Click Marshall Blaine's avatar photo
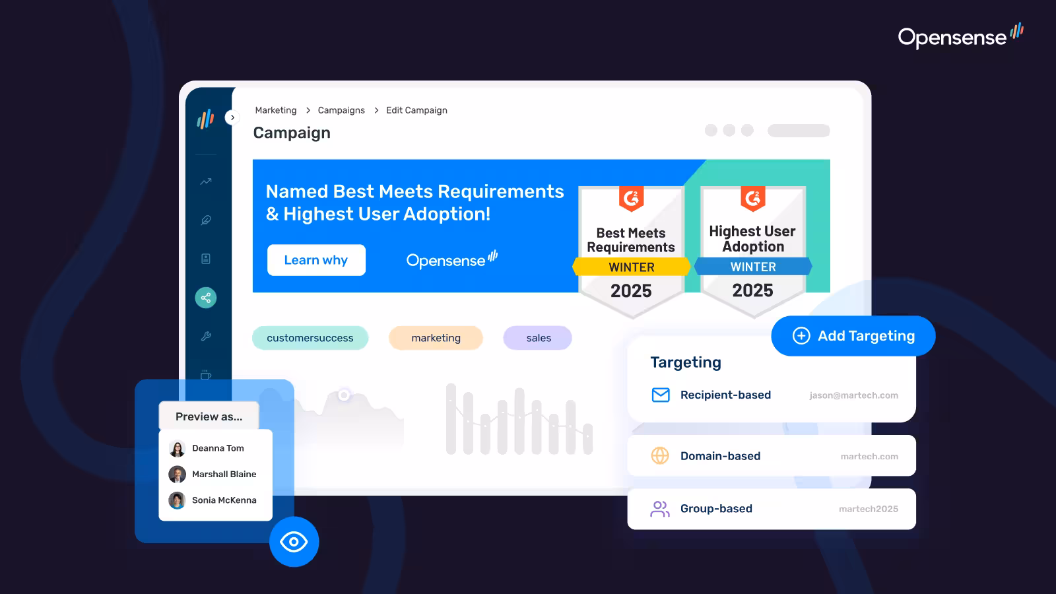Screen dimensions: 1056x594 pyautogui.click(x=177, y=475)
